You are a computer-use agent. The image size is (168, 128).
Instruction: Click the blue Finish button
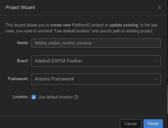pyautogui.click(x=153, y=124)
